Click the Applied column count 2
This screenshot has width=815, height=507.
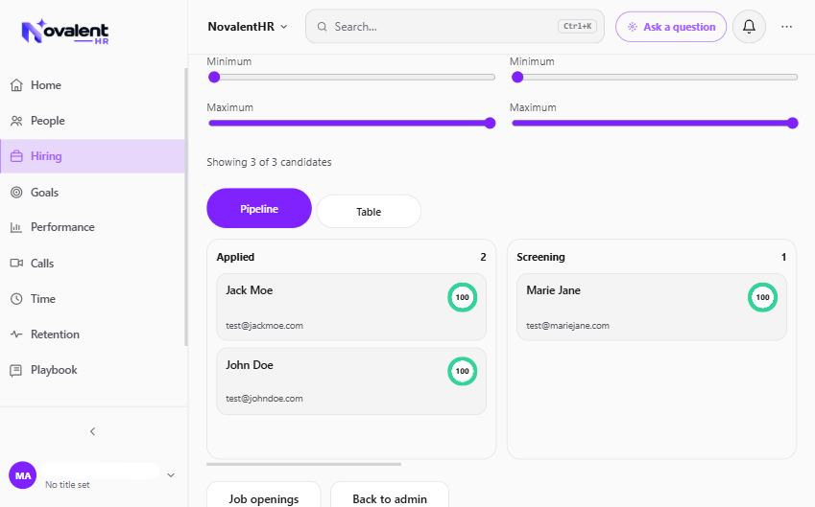tap(484, 257)
